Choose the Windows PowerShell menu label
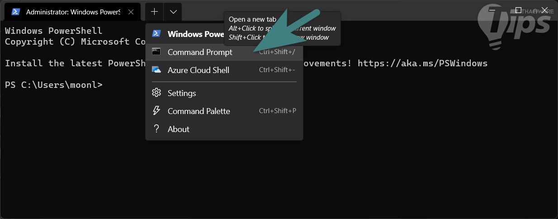Image resolution: width=558 pixels, height=219 pixels. pyautogui.click(x=195, y=34)
